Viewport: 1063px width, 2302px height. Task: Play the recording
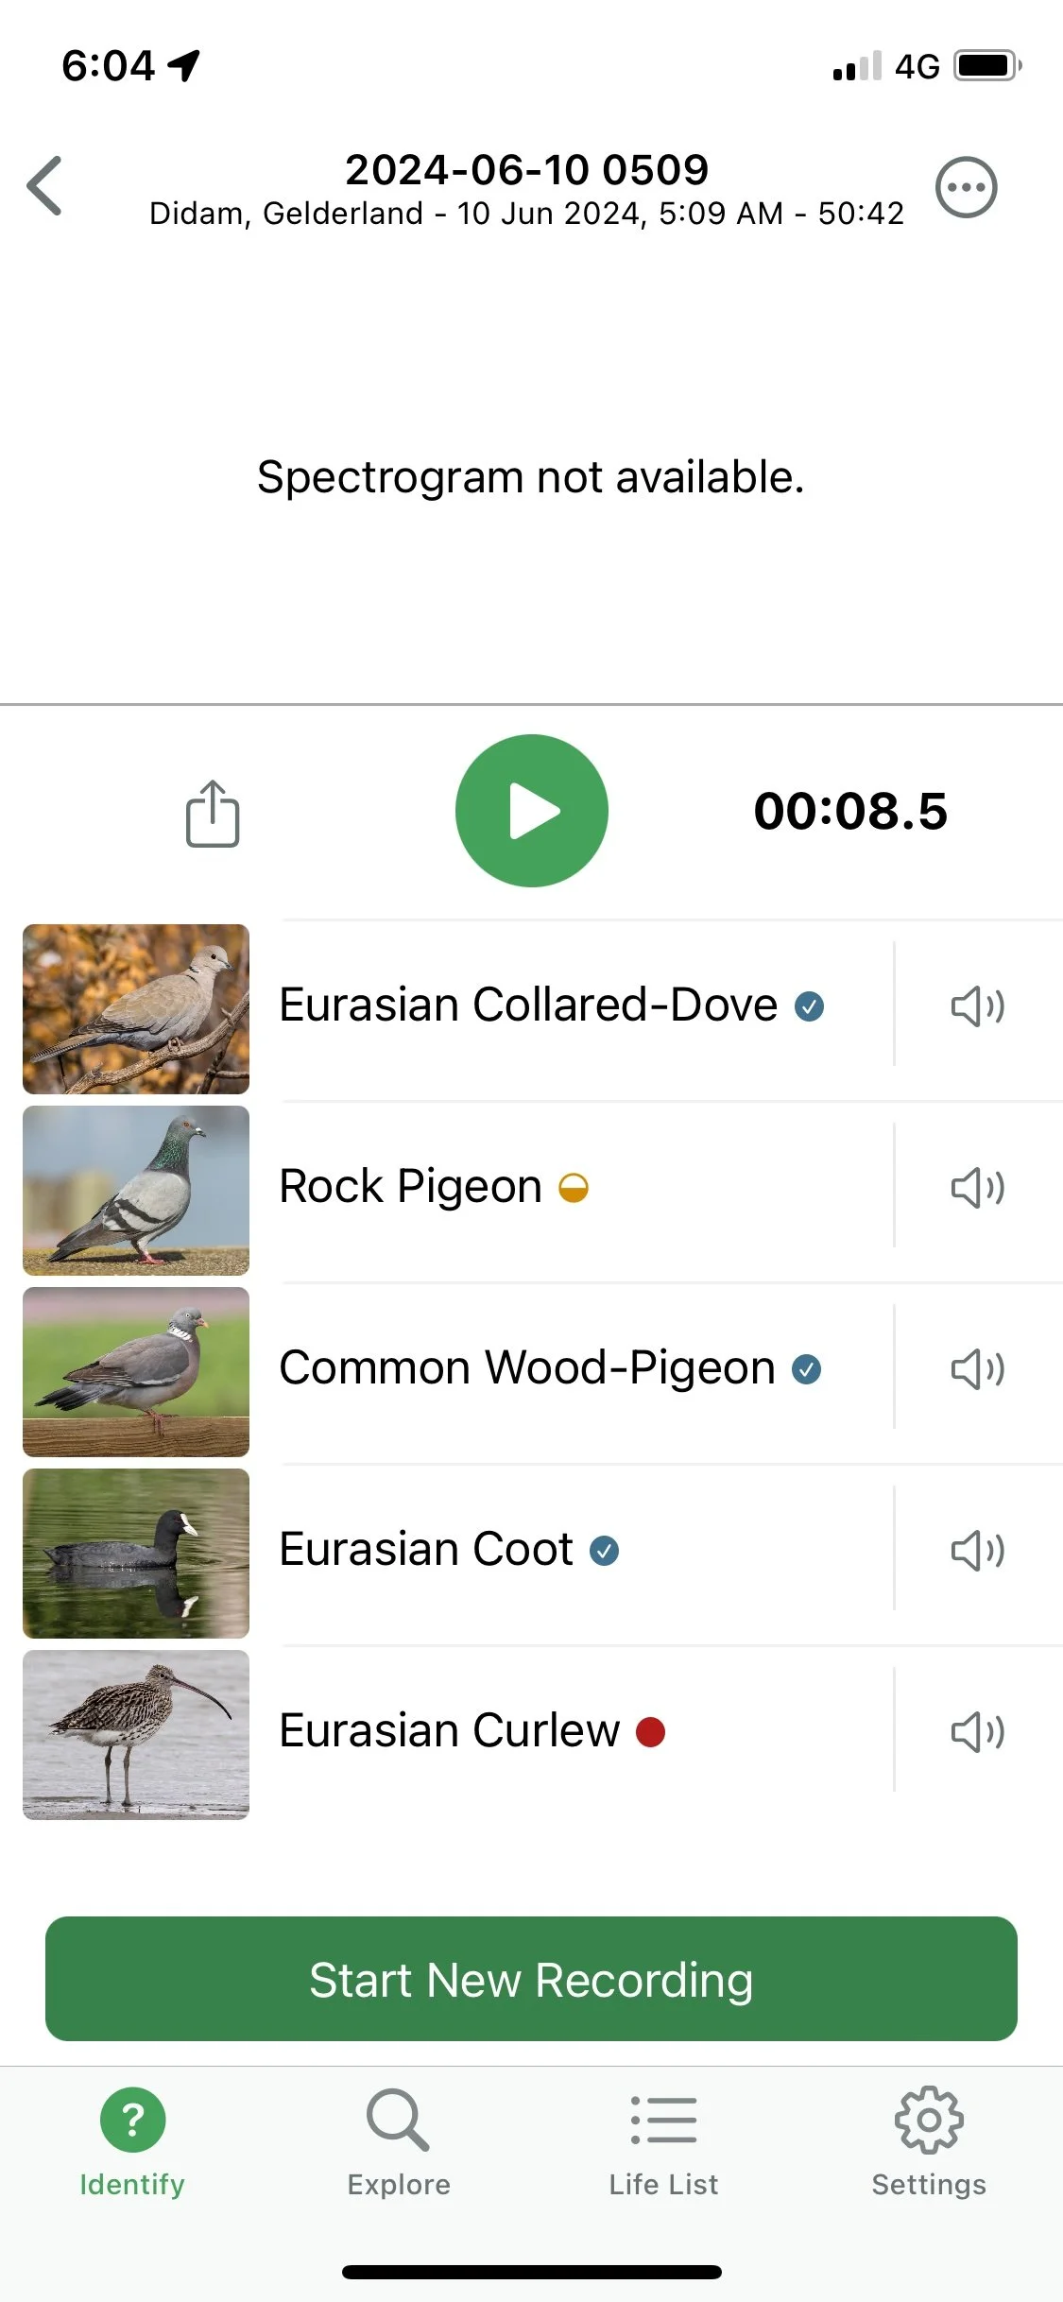(x=532, y=811)
